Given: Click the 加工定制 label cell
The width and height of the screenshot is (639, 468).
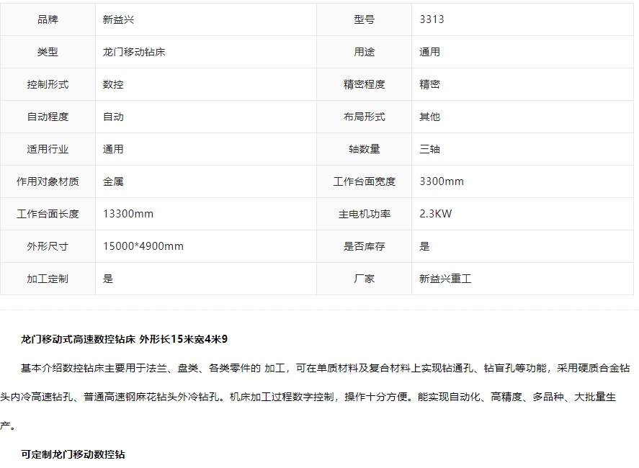Looking at the screenshot, I should coord(48,279).
